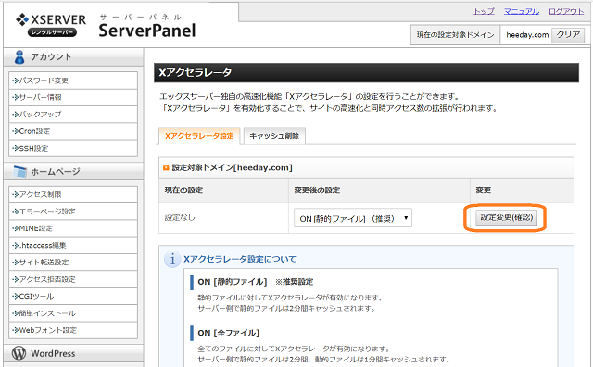Click the 現在の設定対象ドメイン label
The image size is (593, 367).
coord(455,35)
